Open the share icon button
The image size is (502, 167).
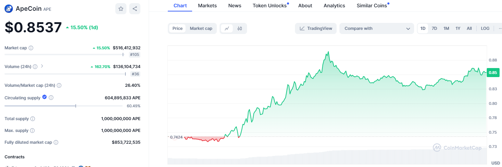pyautogui.click(x=135, y=9)
